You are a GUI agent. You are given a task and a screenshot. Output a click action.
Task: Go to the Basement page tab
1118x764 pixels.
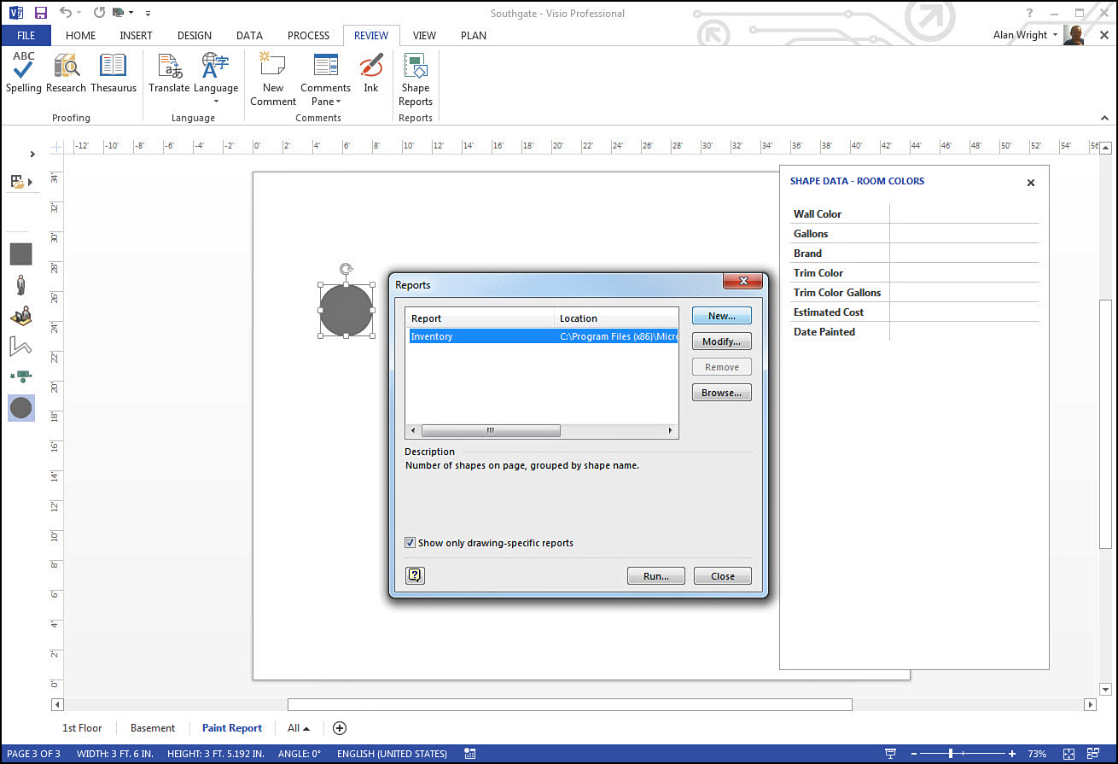pos(153,728)
